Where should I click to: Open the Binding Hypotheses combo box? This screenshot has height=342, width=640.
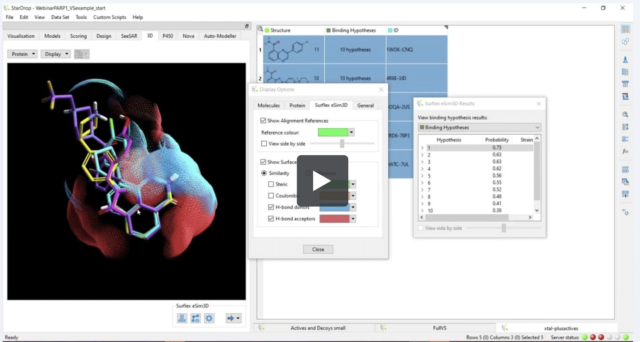pos(479,127)
